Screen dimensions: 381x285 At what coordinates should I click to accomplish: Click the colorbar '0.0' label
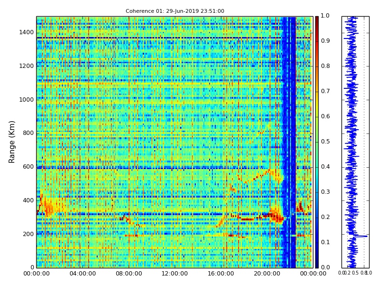(325, 267)
